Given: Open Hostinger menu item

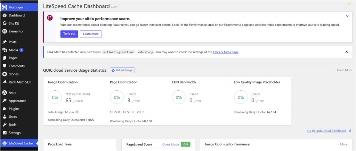Looking at the screenshot, I should (19, 7).
